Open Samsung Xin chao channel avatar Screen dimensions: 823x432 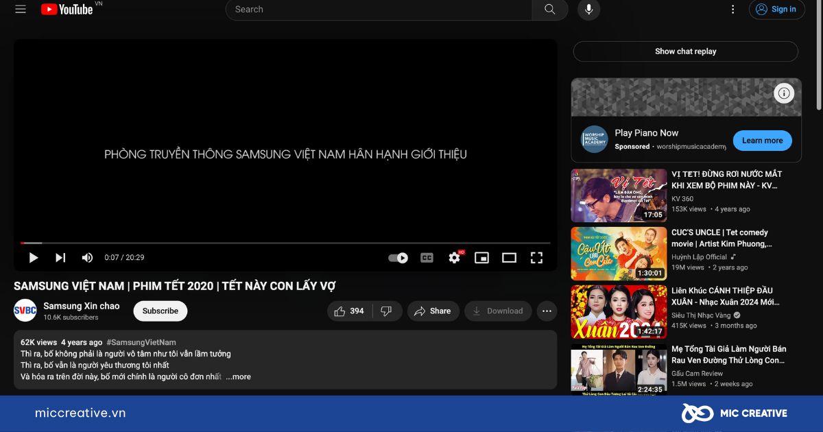(25, 311)
